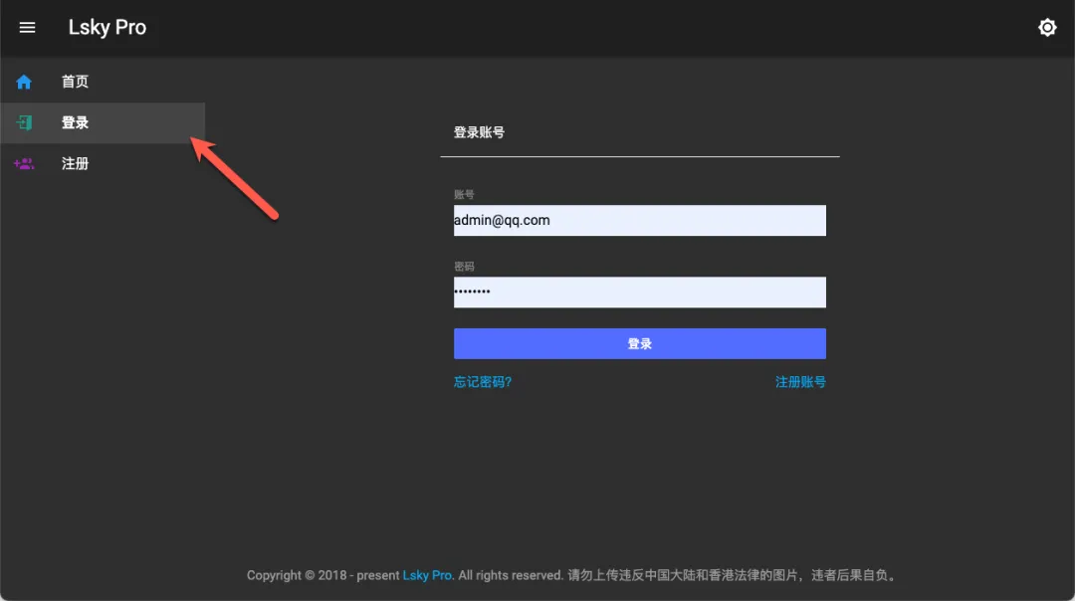Focus the 账号 field containing admin@qq.com
This screenshot has height=601, width=1075.
point(639,220)
